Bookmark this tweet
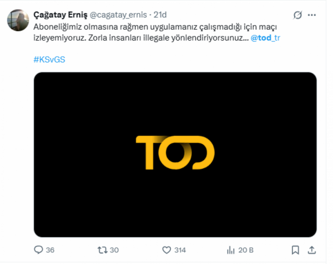Image resolution: width=333 pixels, height=264 pixels. pos(295,250)
